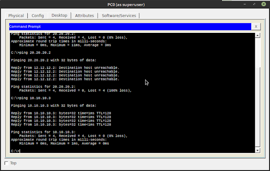This screenshot has height=171, width=270.
Task: Click 'Minimum = 0ms, Maximum = 11ms' line
Action: [x=65, y=45]
